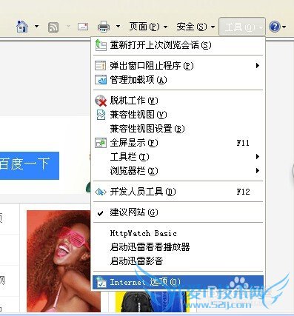
Task: Click the full screen icon
Action: (101, 143)
